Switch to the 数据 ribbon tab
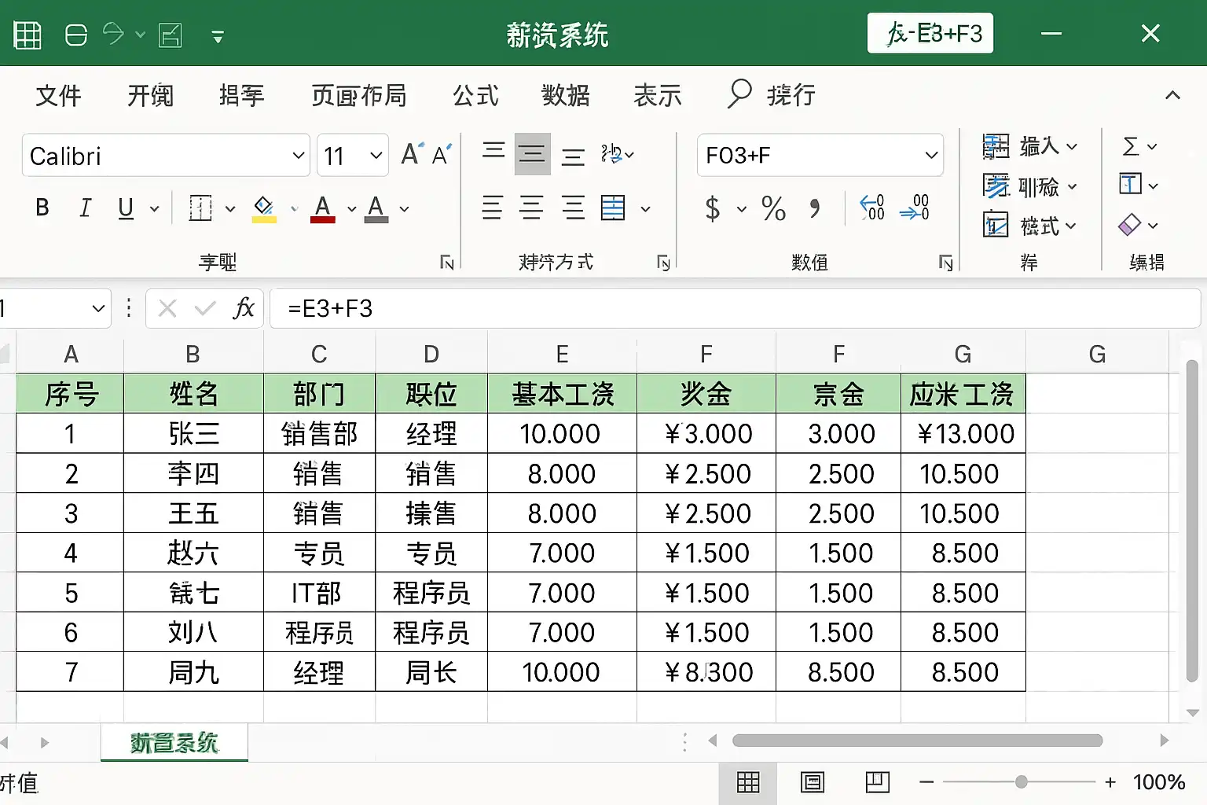 [566, 95]
